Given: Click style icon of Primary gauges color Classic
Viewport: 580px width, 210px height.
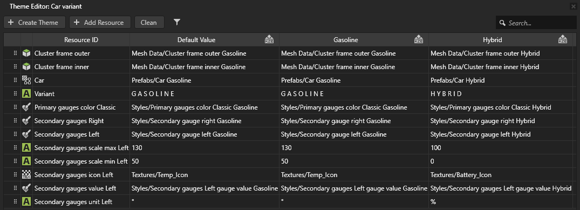Looking at the screenshot, I should pyautogui.click(x=26, y=107).
